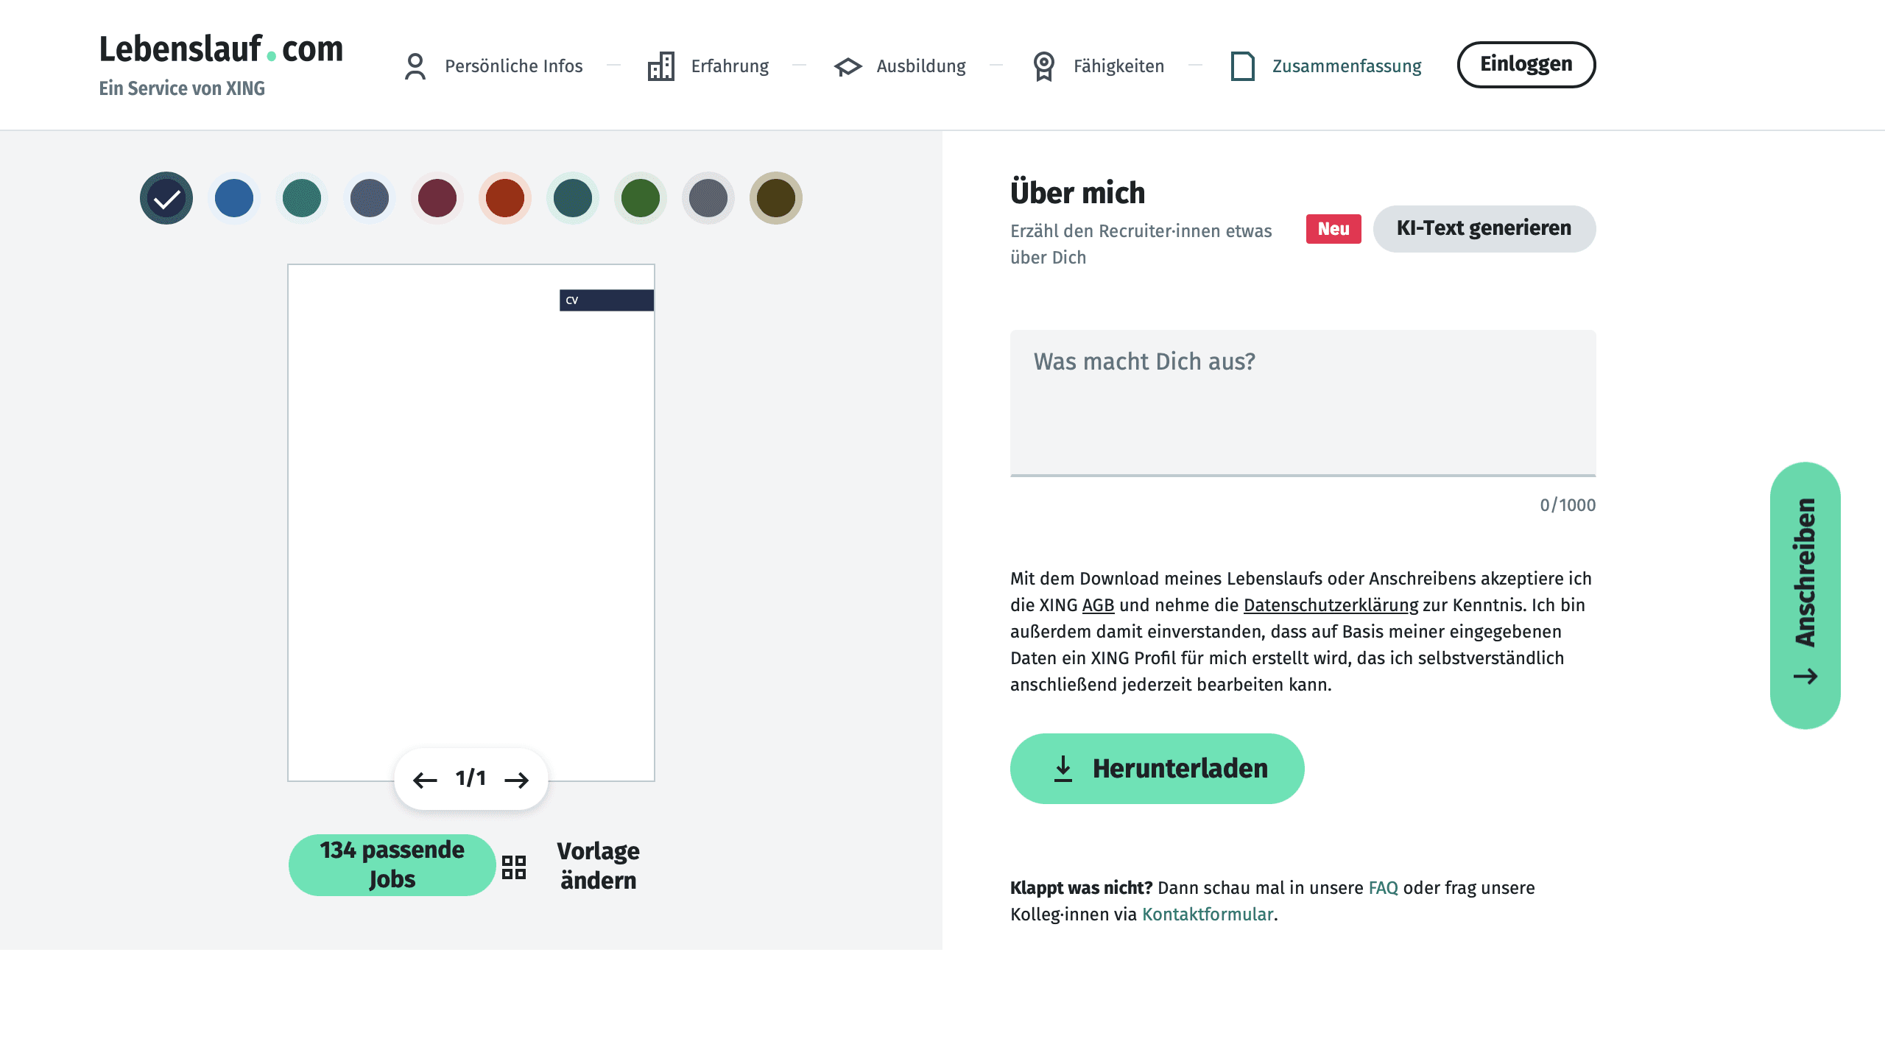Select the Fähigkeiten badge icon

(1043, 66)
